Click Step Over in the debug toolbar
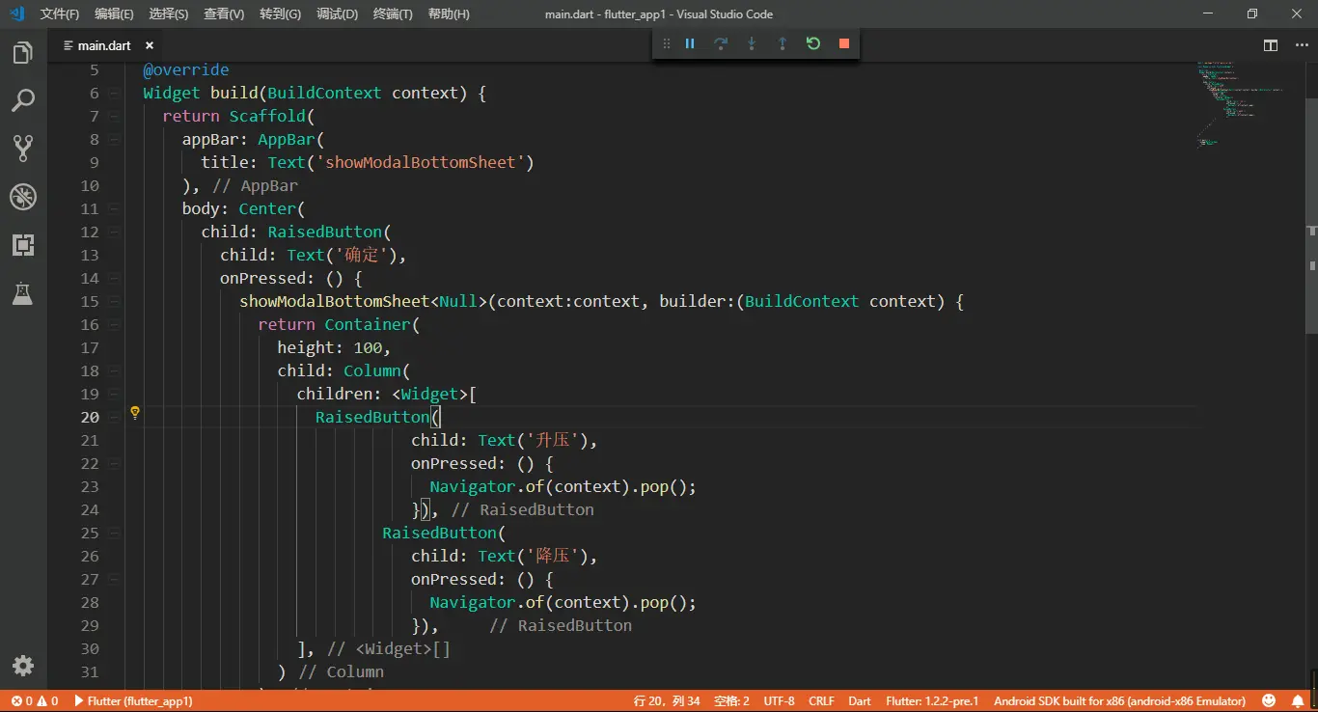The height and width of the screenshot is (712, 1318). [x=721, y=43]
